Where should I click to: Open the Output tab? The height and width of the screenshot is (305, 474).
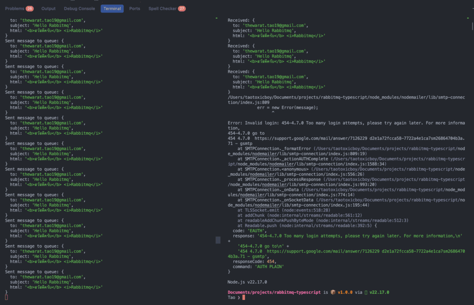[48, 8]
